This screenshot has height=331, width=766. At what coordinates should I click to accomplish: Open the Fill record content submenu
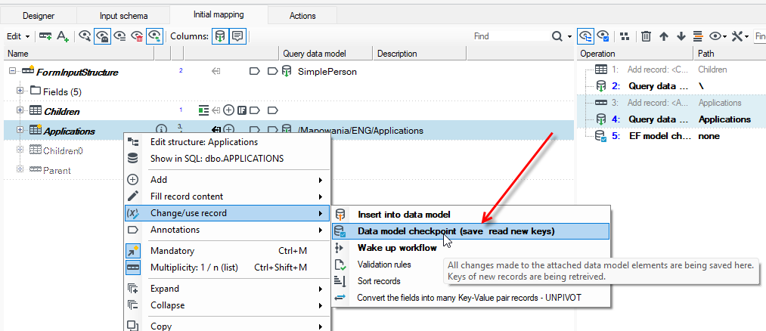coord(227,196)
